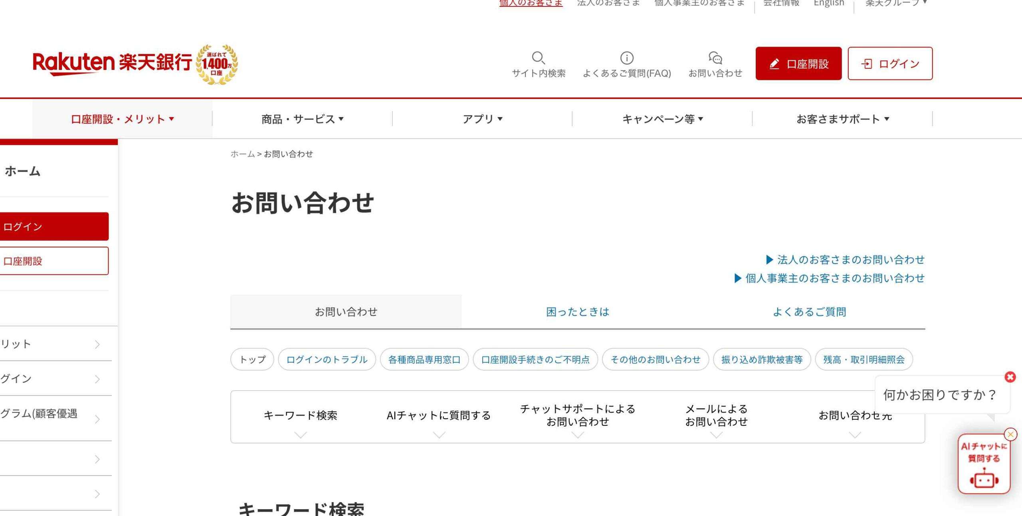Screen dimensions: 1022x516
Task: Click the 口座開設手続きのご不明点 pill
Action: [x=535, y=359]
